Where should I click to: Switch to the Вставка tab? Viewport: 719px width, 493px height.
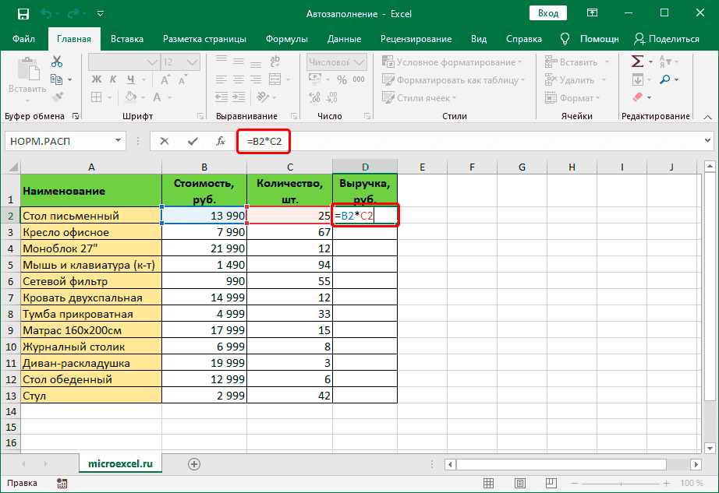click(127, 39)
